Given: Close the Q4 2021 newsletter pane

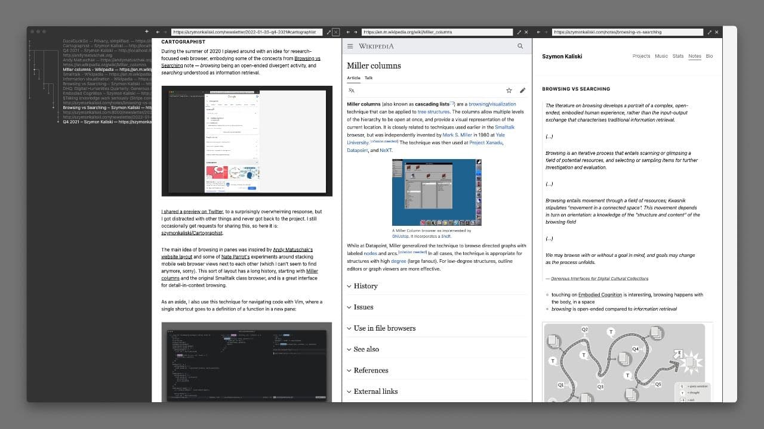Looking at the screenshot, I should (335, 32).
